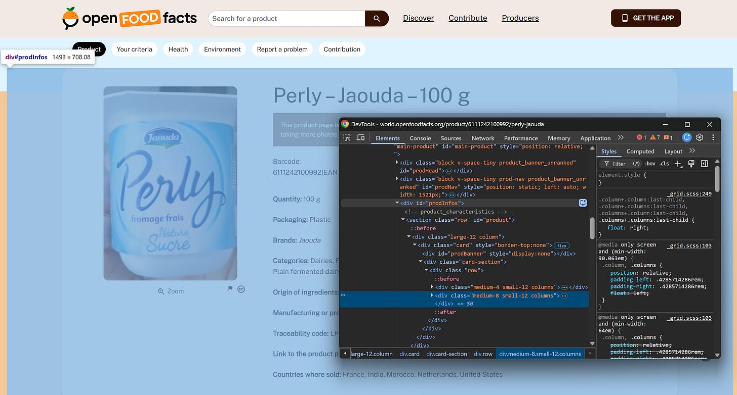Click the Health pill on product nav
This screenshot has height=395, width=737.
pyautogui.click(x=178, y=49)
